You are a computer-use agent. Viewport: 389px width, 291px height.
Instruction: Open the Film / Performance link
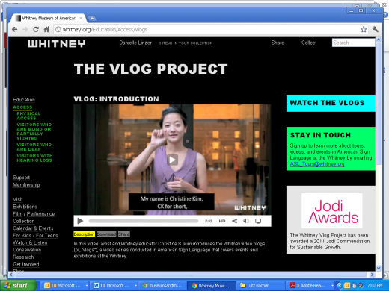[34, 214]
